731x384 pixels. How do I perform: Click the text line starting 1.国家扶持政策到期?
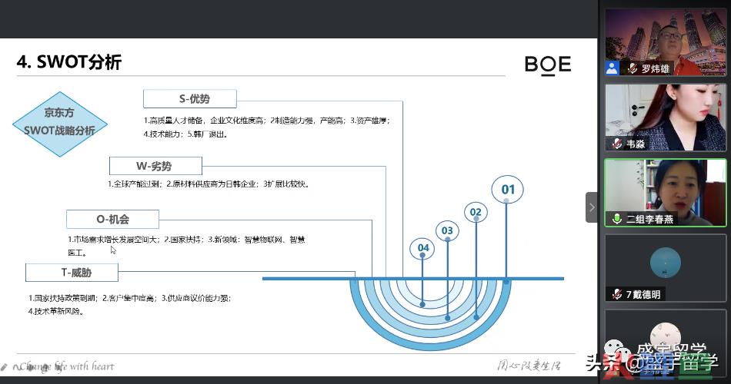click(129, 298)
